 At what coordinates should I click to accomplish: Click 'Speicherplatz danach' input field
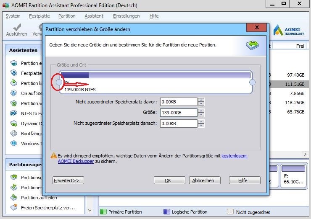pyautogui.click(x=179, y=124)
